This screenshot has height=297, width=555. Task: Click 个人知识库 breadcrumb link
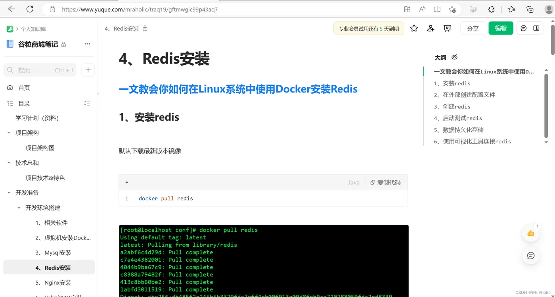coord(33,29)
